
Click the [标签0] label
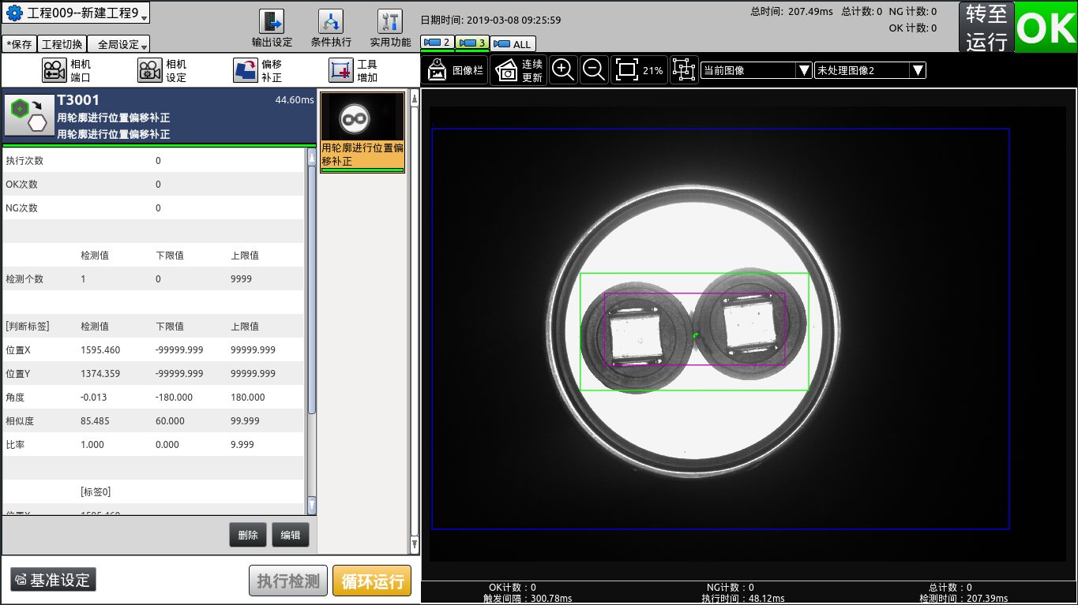pyautogui.click(x=96, y=492)
